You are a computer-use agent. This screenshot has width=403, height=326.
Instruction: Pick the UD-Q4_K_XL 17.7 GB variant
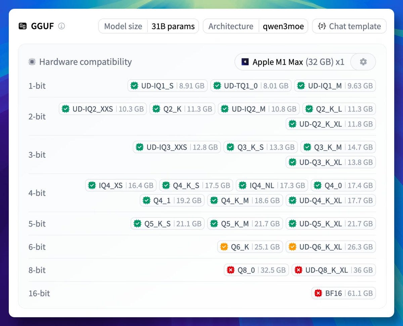pos(331,200)
